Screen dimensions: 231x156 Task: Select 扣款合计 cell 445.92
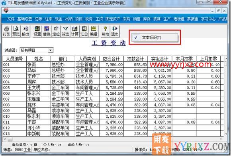pos(135,88)
